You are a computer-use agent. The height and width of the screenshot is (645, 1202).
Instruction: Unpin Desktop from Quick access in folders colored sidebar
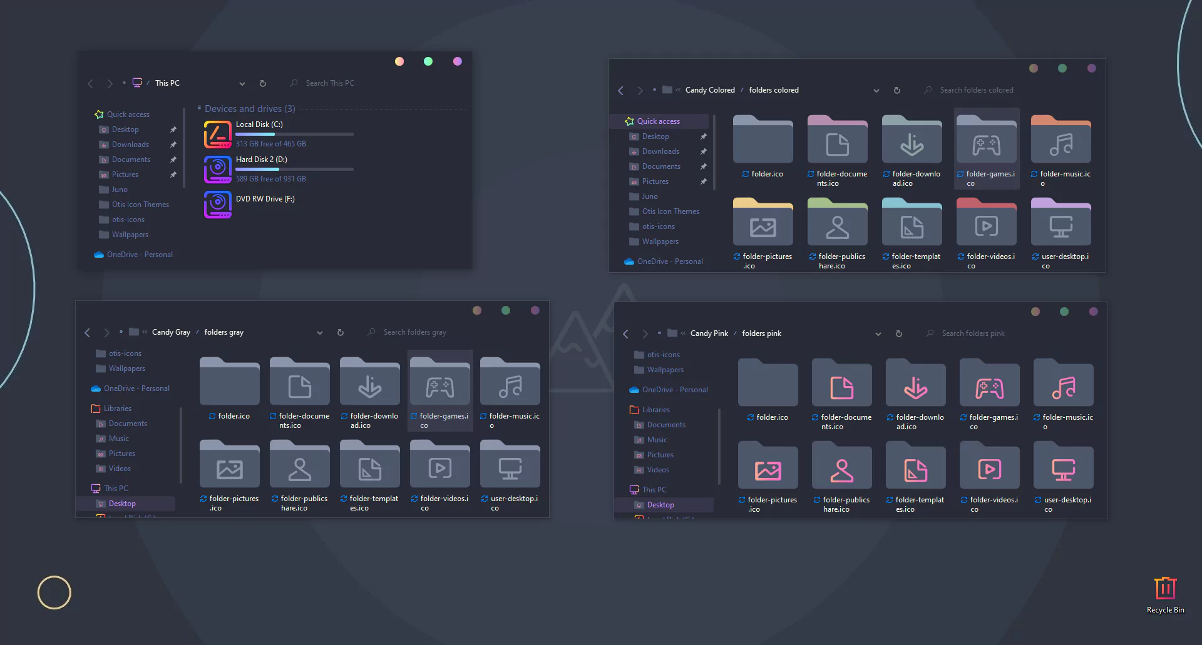coord(704,136)
